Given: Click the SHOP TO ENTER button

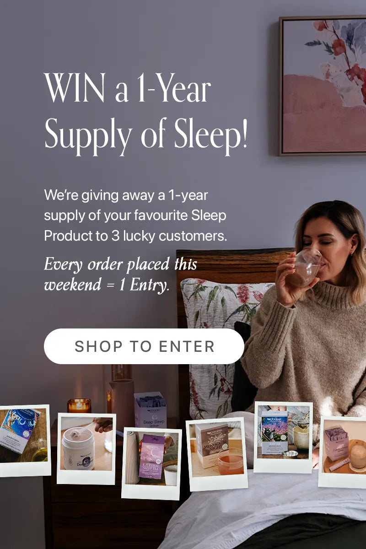Looking at the screenshot, I should click(x=144, y=346).
